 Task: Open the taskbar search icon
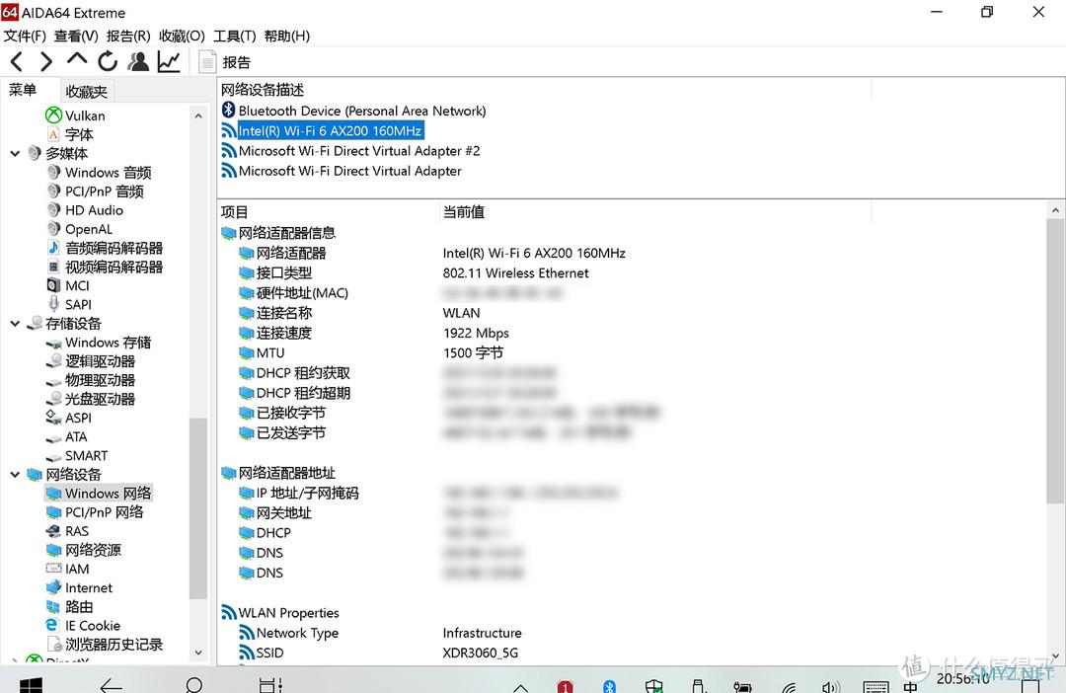click(193, 685)
